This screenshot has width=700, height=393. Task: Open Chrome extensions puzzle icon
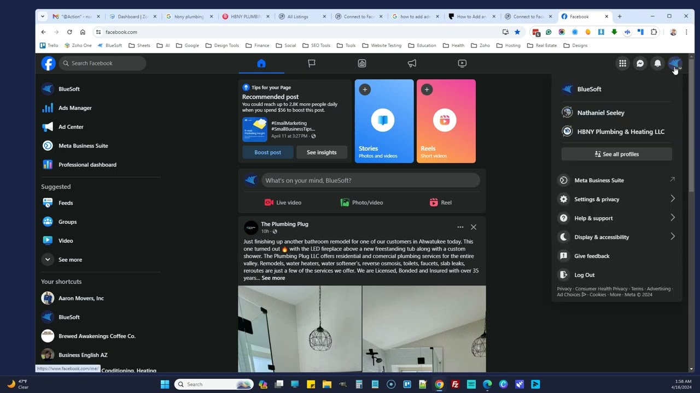coord(654,32)
